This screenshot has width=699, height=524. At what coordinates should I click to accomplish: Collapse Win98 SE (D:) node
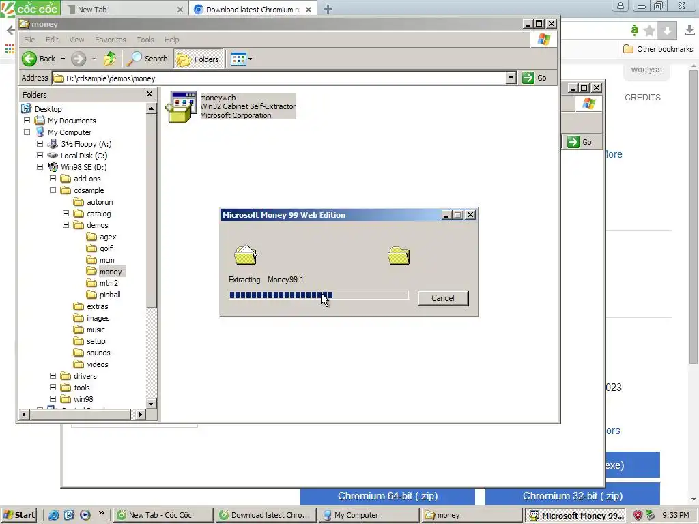(40, 167)
